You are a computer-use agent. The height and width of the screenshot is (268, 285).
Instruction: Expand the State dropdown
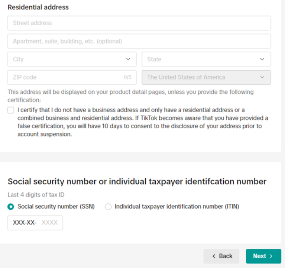206,59
